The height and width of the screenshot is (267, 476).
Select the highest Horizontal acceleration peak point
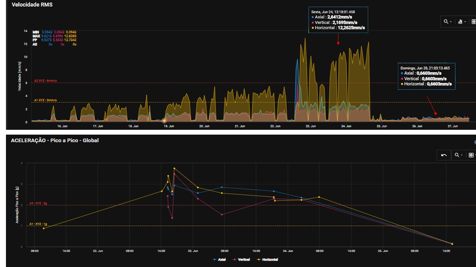[x=174, y=168]
